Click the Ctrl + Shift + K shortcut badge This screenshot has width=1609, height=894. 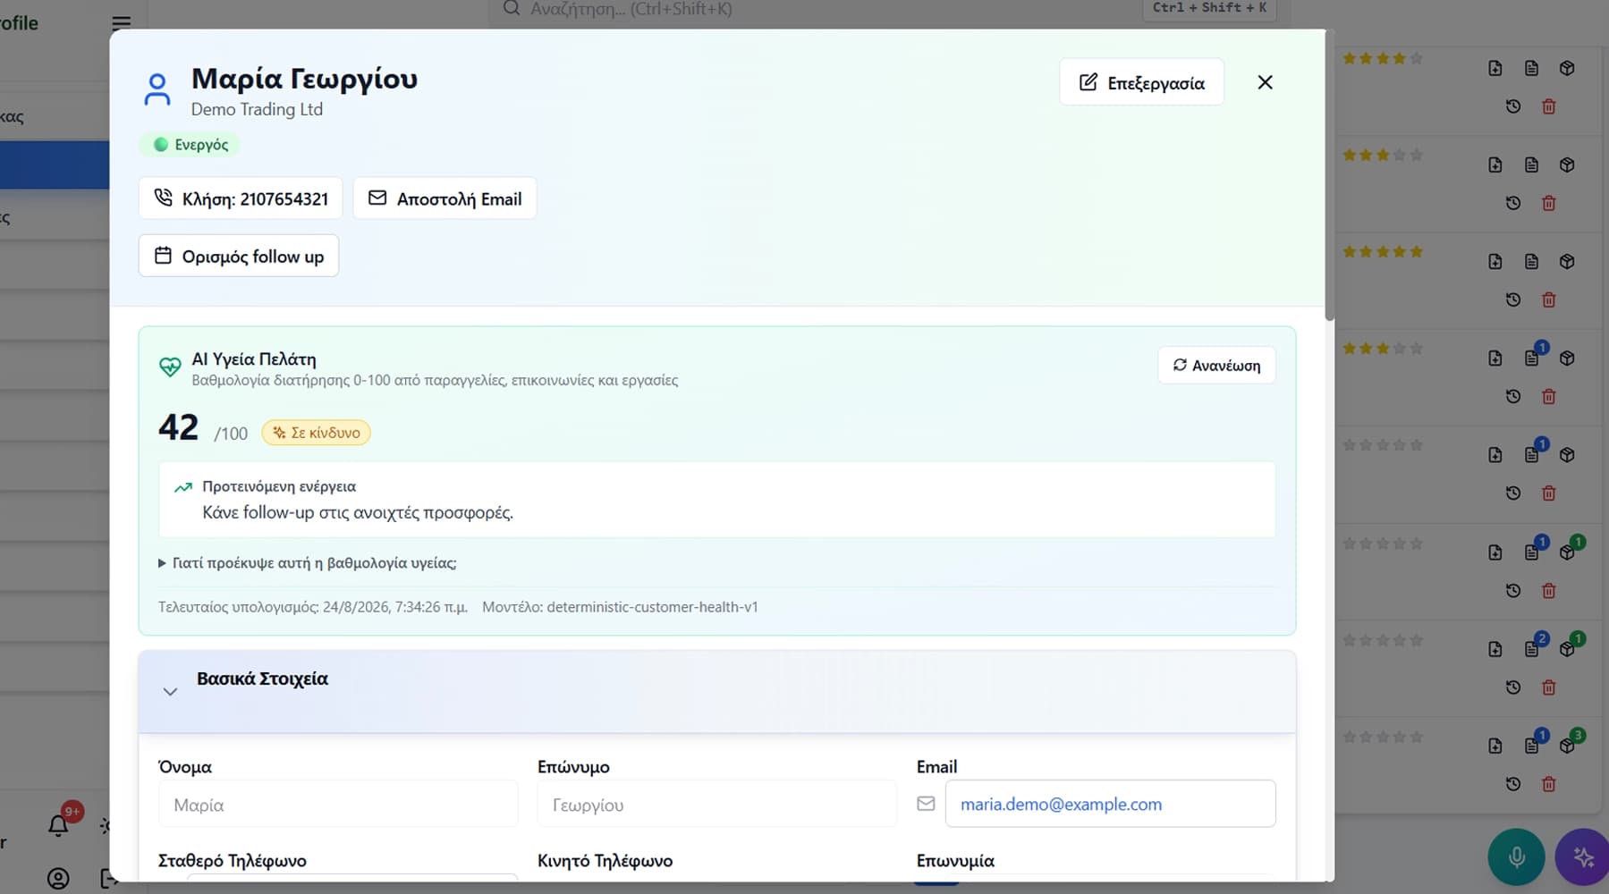pyautogui.click(x=1209, y=9)
